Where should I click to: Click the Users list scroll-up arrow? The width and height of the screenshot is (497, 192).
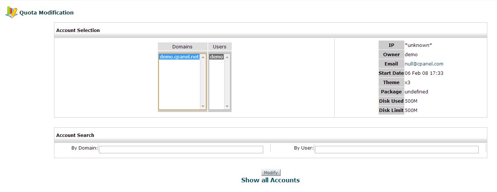[x=227, y=57]
